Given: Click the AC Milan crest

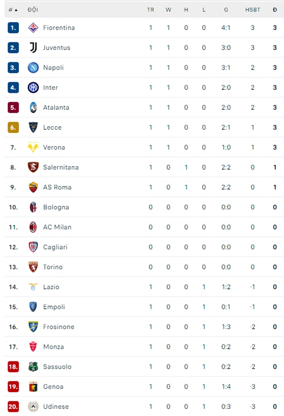Looking at the screenshot, I should point(33,227).
